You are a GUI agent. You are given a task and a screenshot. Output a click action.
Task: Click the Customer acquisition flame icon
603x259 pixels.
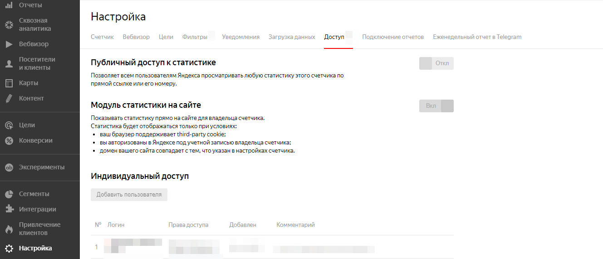pos(9,229)
